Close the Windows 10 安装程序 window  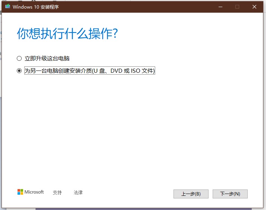coord(254,7)
